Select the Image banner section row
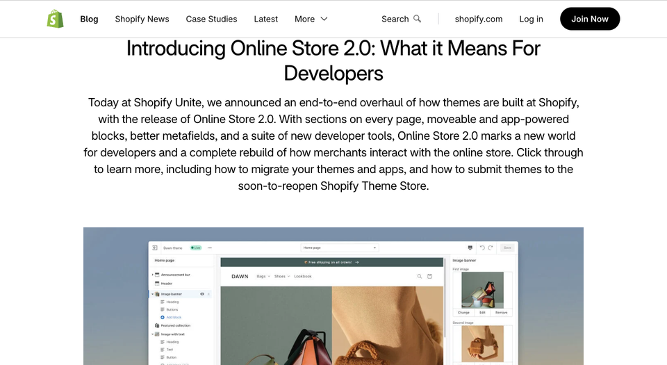 181,294
